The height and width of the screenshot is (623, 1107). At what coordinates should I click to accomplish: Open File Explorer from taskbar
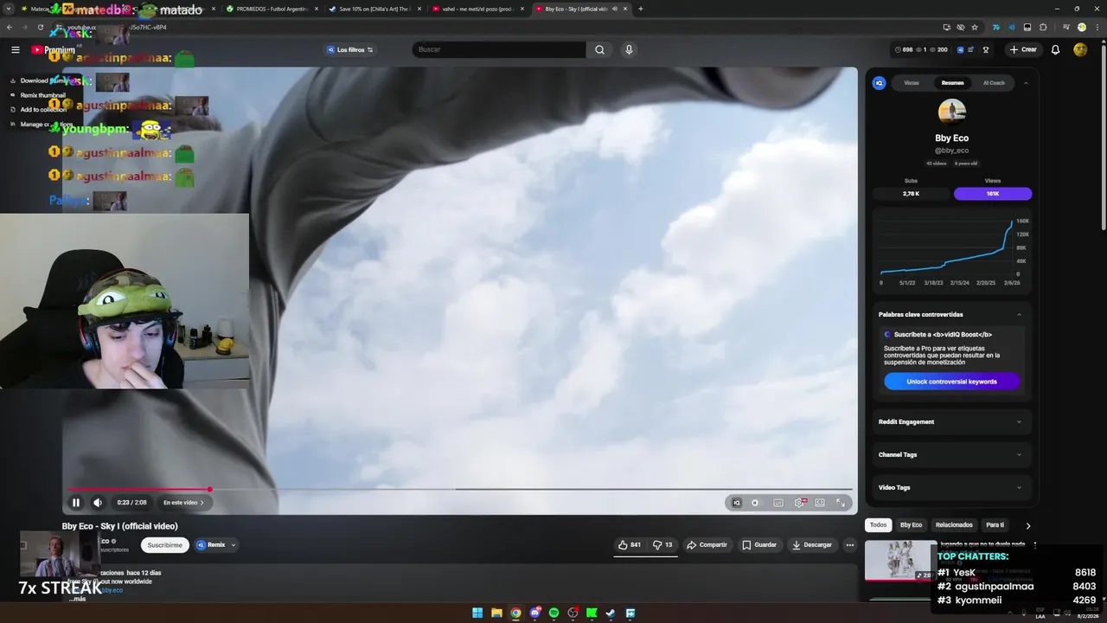[x=496, y=613]
